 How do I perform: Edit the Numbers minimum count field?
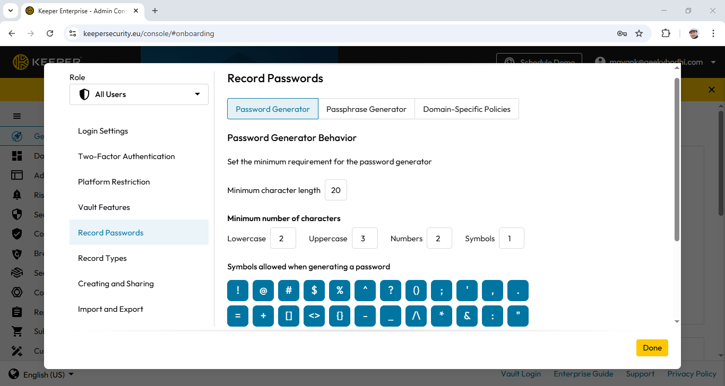pyautogui.click(x=439, y=238)
